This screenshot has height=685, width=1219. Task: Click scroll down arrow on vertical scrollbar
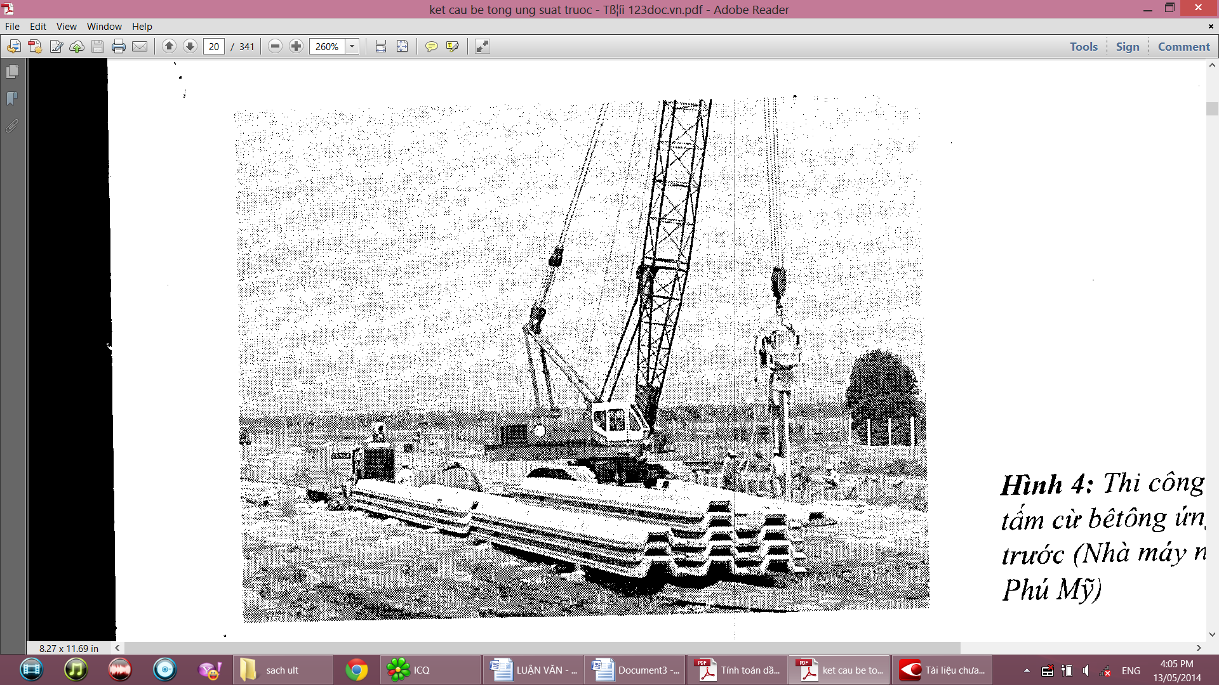click(x=1212, y=634)
